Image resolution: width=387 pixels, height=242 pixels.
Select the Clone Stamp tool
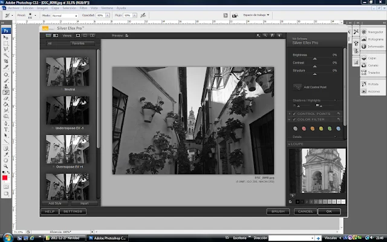pyautogui.click(x=5, y=87)
